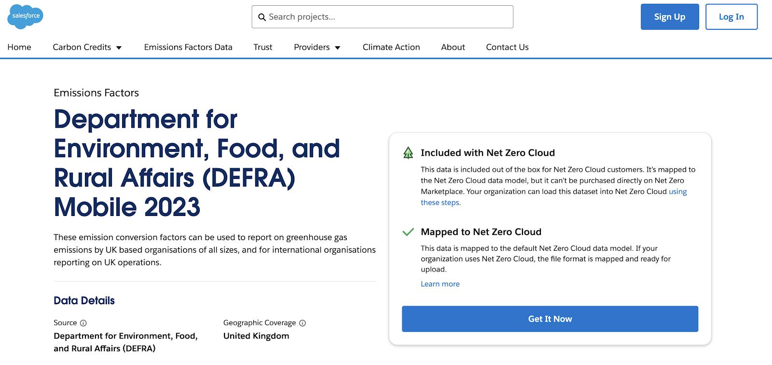Open the Geographic Coverage info icon
The image size is (772, 365).
point(303,323)
